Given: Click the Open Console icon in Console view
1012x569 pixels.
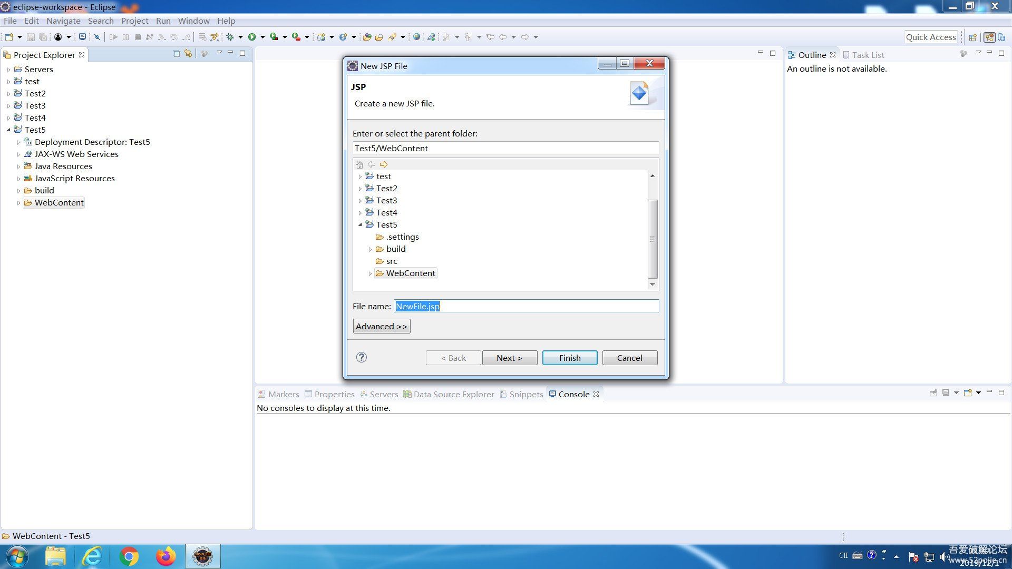Looking at the screenshot, I should (x=968, y=393).
